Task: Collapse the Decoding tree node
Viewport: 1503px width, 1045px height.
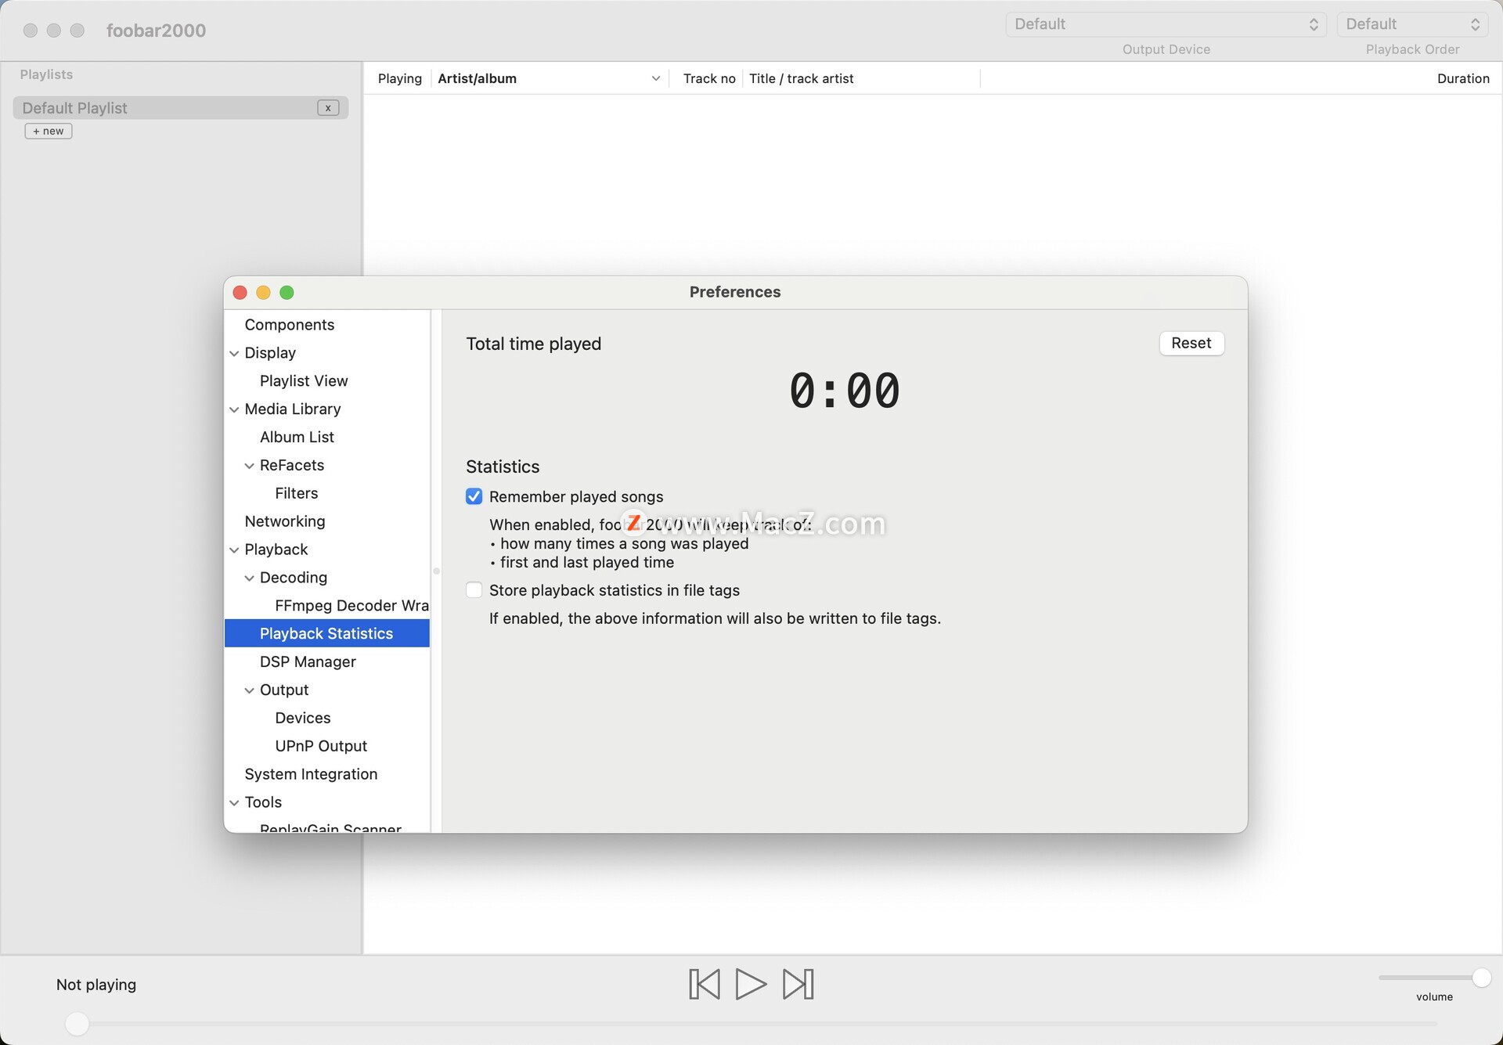Action: tap(249, 578)
